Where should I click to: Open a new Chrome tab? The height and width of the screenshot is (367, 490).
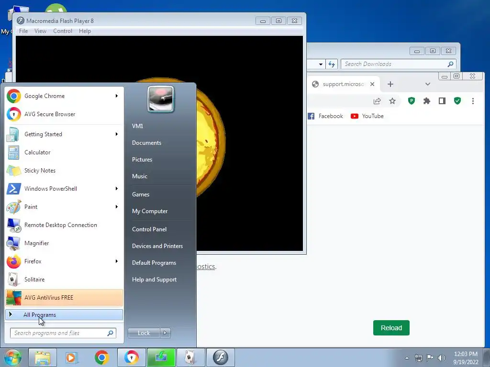coord(390,84)
